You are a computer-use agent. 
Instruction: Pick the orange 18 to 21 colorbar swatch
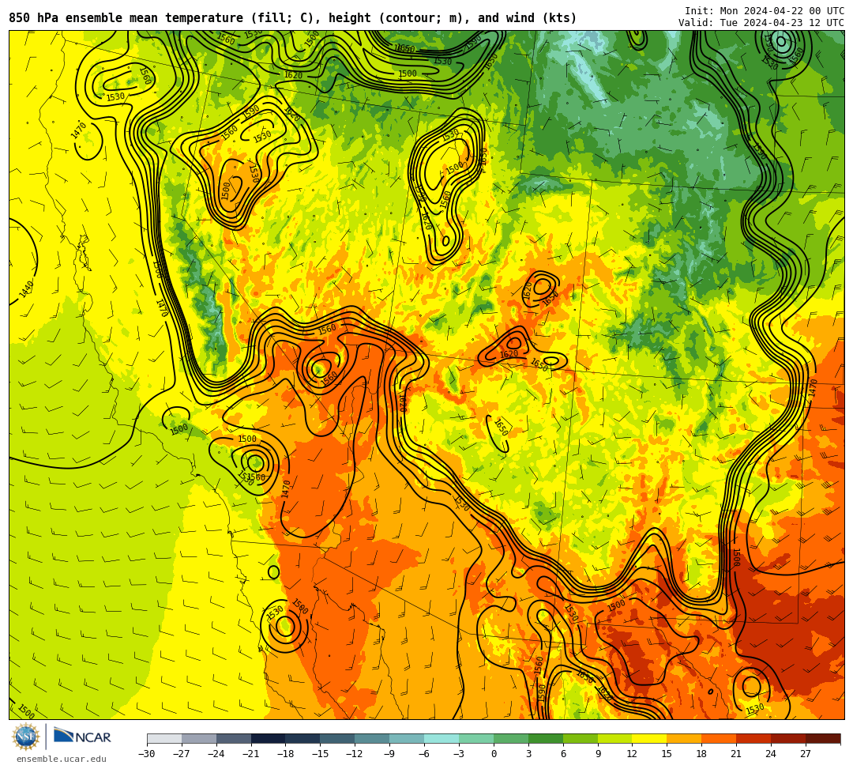coord(720,738)
